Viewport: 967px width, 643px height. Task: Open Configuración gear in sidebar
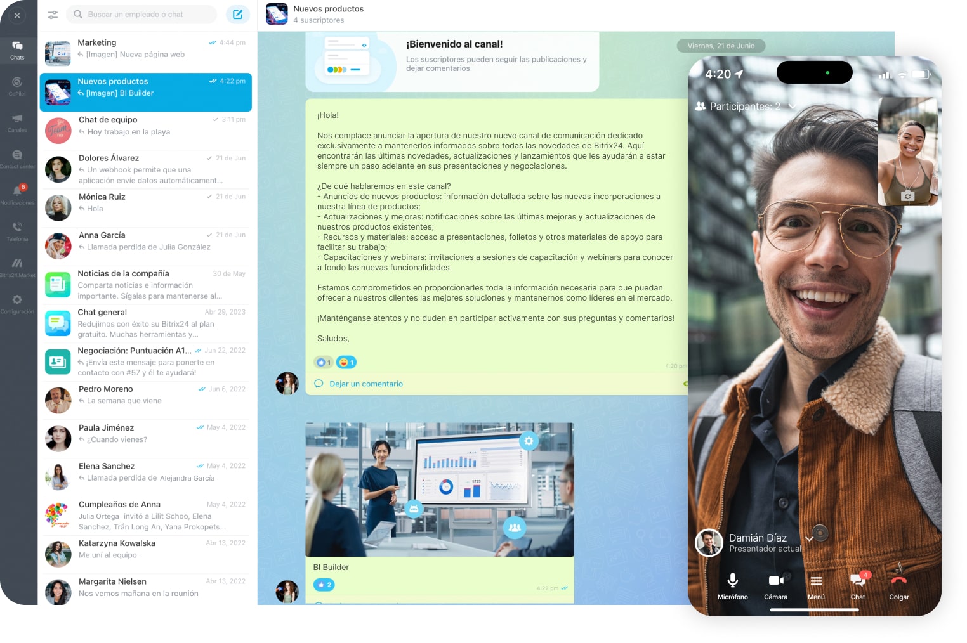pos(17,302)
